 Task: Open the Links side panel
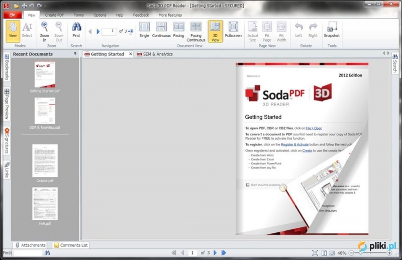tap(7, 170)
